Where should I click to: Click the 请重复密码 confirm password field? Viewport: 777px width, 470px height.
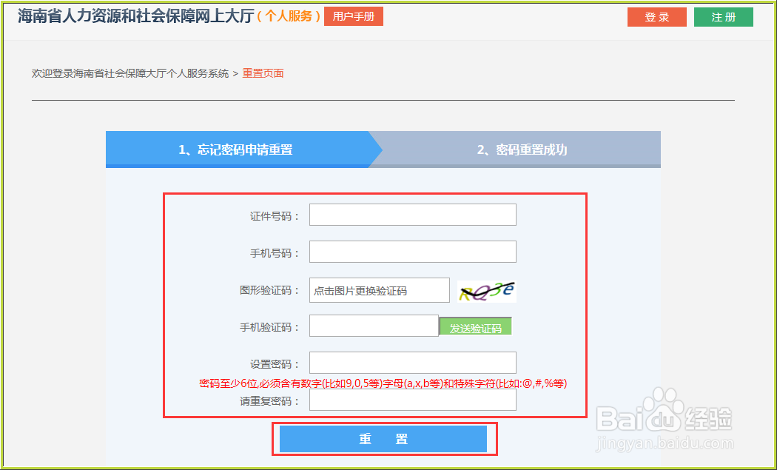click(x=412, y=400)
